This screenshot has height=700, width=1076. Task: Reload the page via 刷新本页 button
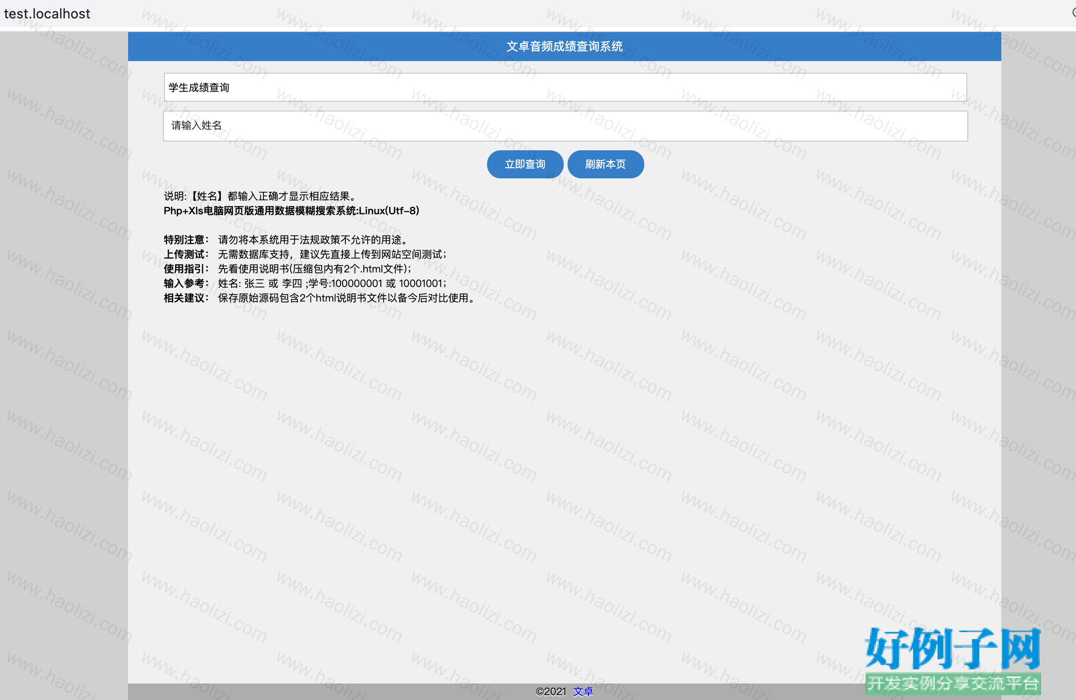coord(605,164)
